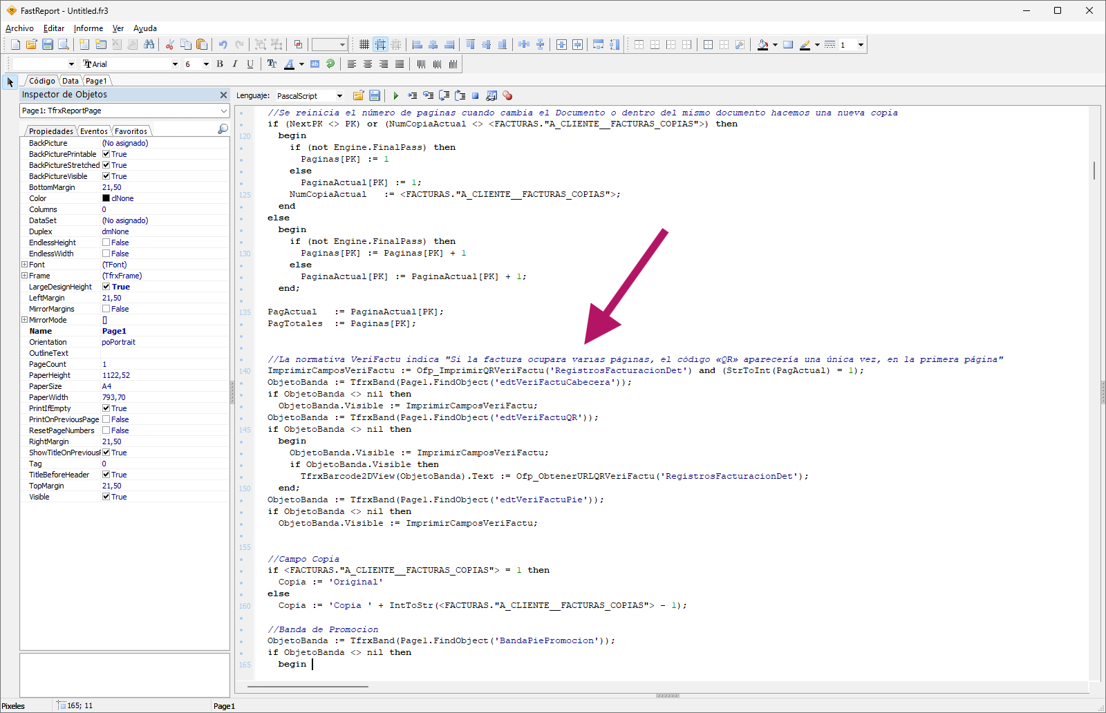Uncheck the BackPicturePrintable checkbox
This screenshot has height=713, width=1106.
[106, 154]
